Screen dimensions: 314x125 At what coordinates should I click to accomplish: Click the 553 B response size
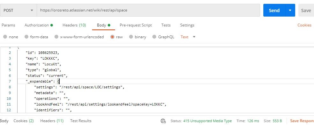(277, 121)
